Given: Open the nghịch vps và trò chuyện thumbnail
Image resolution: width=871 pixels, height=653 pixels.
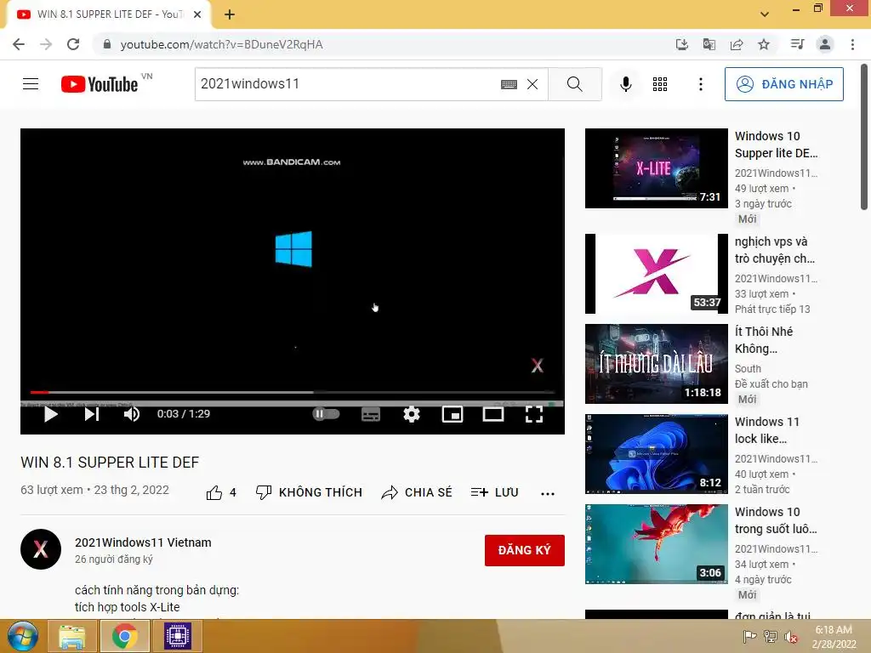Looking at the screenshot, I should tap(656, 274).
